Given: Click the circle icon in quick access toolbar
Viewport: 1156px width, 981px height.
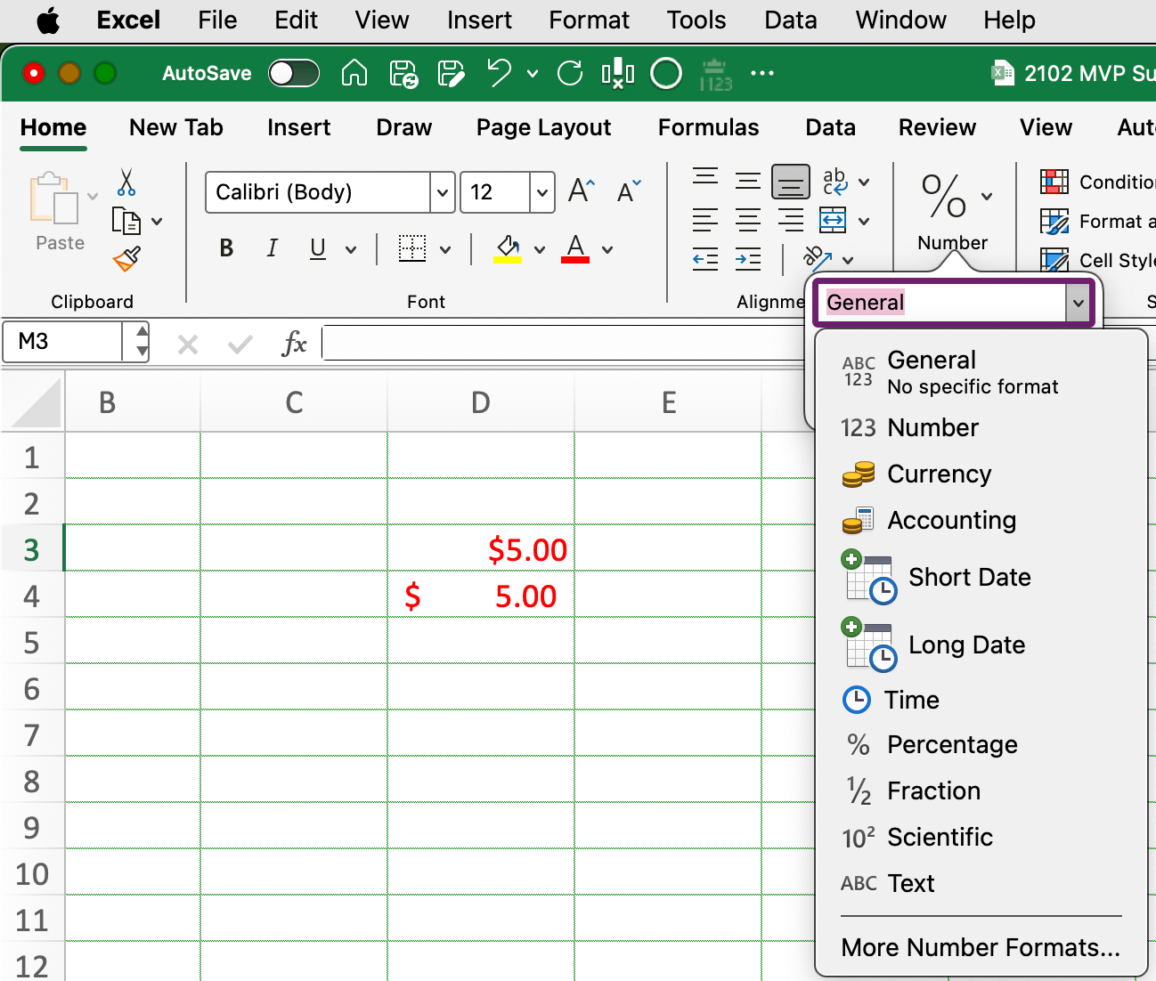Looking at the screenshot, I should coord(666,73).
